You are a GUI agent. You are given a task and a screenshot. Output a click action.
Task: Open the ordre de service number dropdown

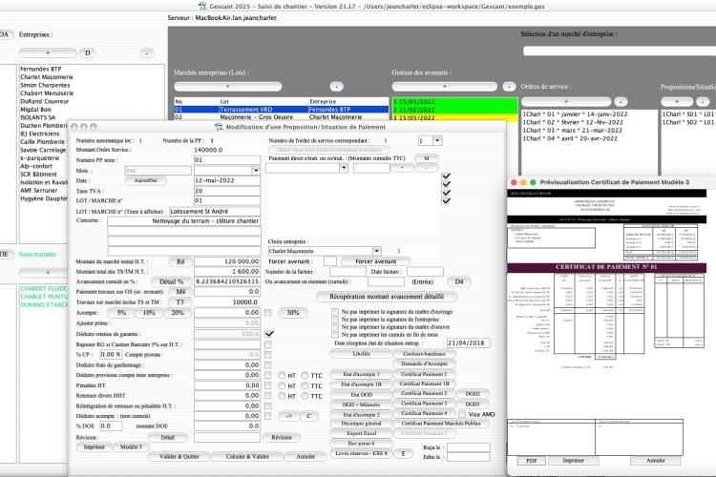click(437, 140)
